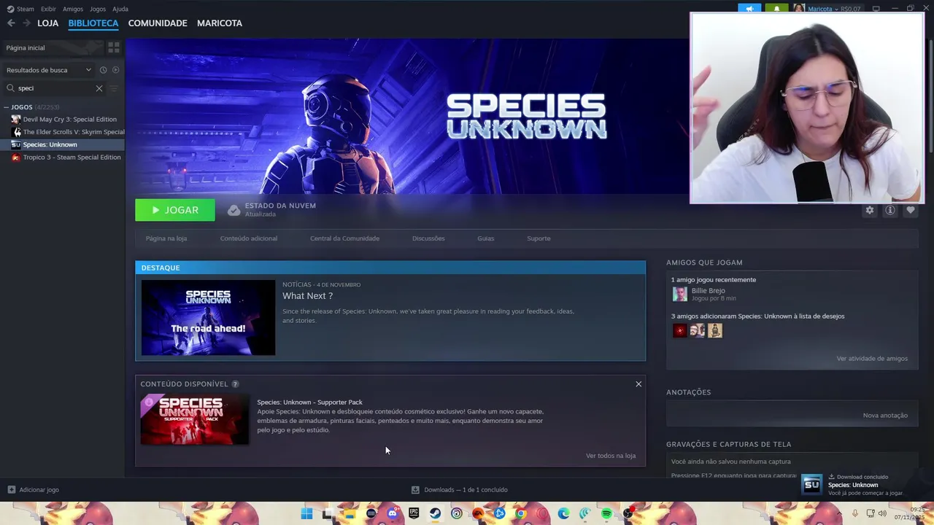
Task: Close the Conteúdo disponível panel
Action: [638, 384]
